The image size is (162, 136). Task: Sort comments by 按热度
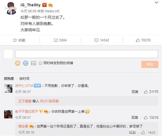point(9,78)
